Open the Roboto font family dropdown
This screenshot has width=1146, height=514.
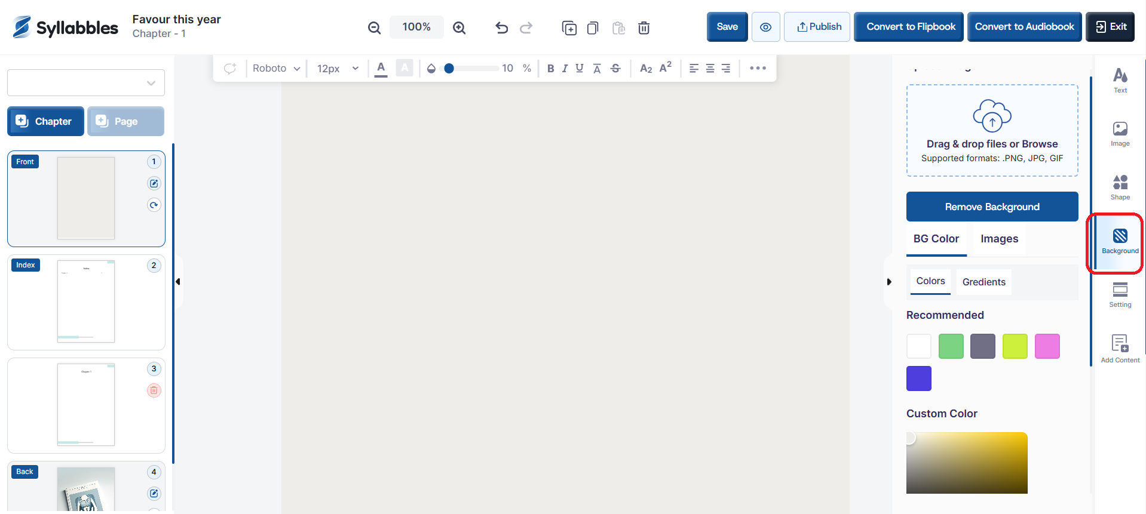[275, 69]
